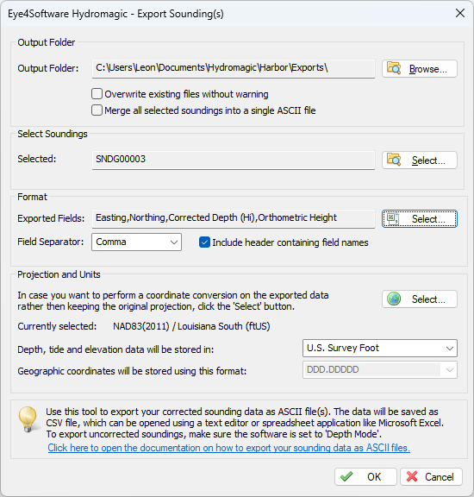474x497 pixels.
Task: Click the red X icon on Cancel
Action: [x=412, y=476]
